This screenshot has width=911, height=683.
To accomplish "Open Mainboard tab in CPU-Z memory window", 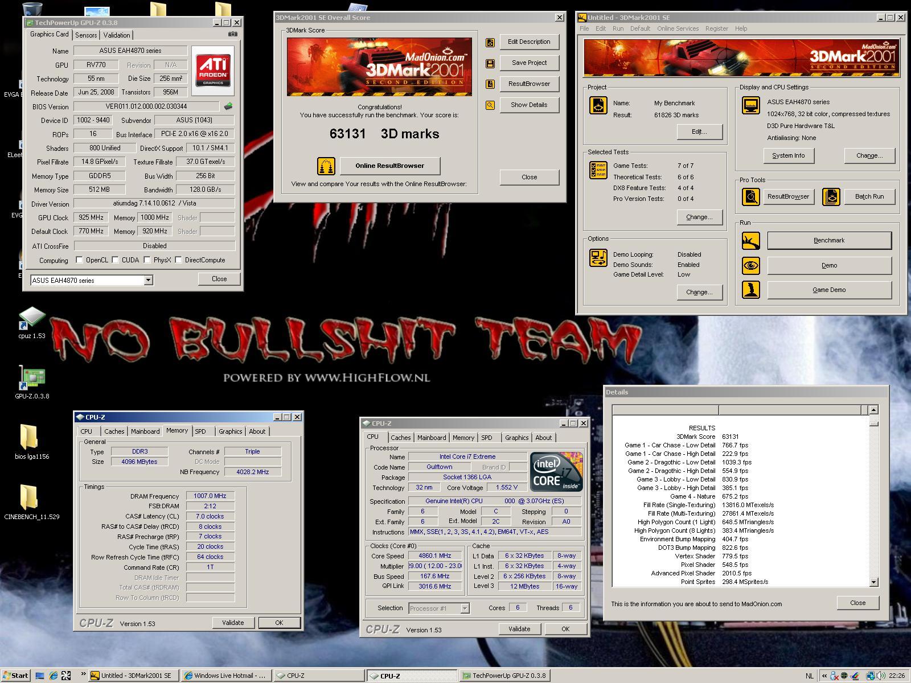I will tap(145, 431).
